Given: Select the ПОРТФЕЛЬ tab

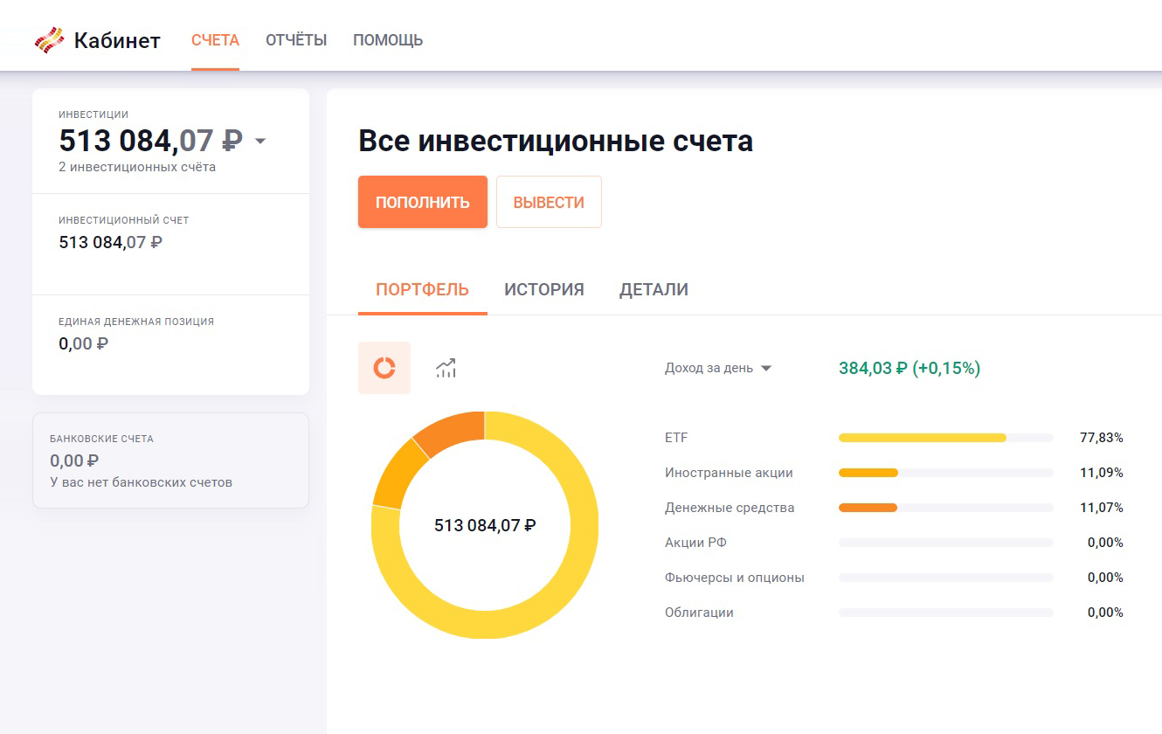Looking at the screenshot, I should tap(423, 289).
